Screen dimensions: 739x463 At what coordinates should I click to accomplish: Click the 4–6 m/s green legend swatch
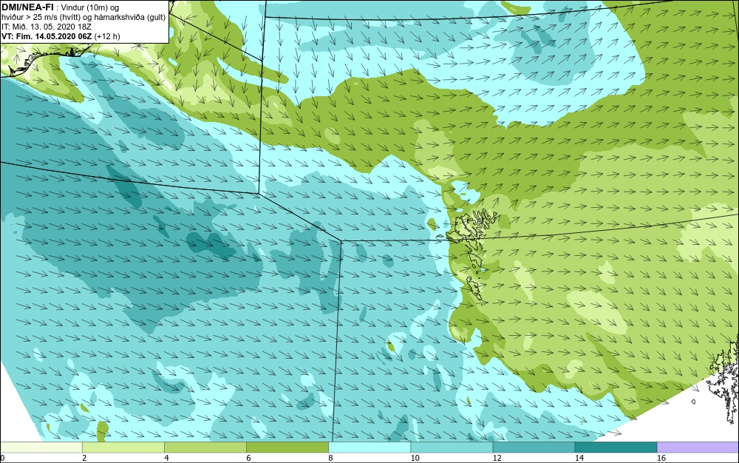(205, 447)
